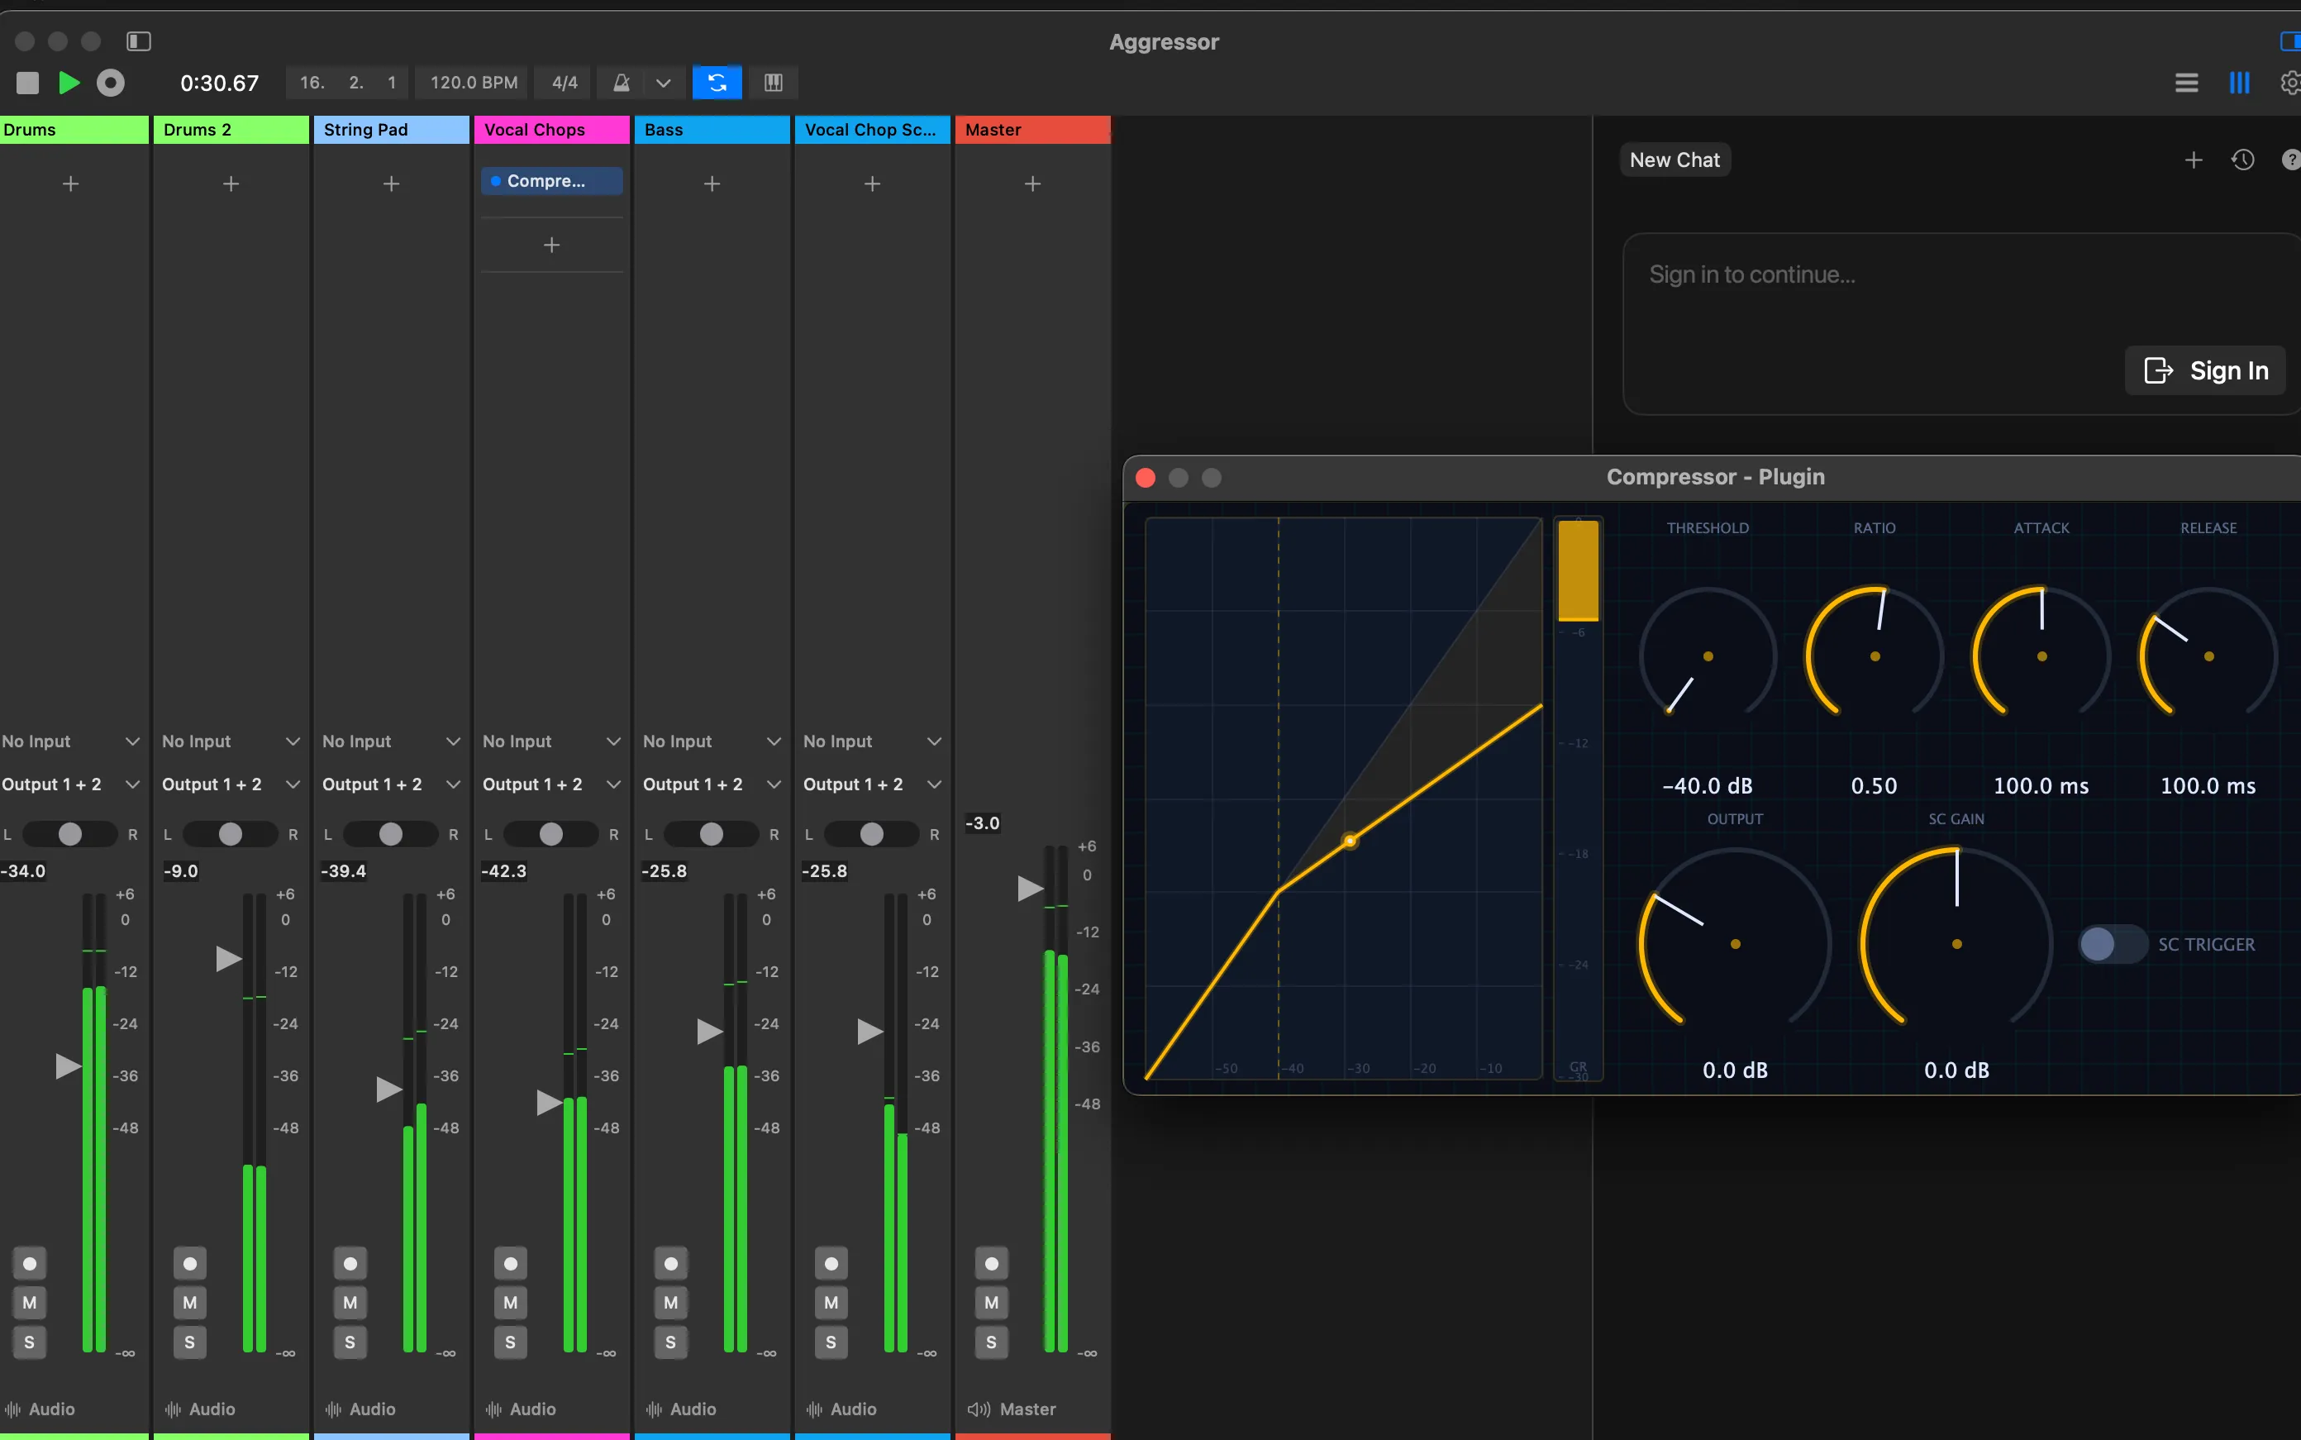Add a plugin to the Drums track
The height and width of the screenshot is (1440, 2301).
[70, 183]
